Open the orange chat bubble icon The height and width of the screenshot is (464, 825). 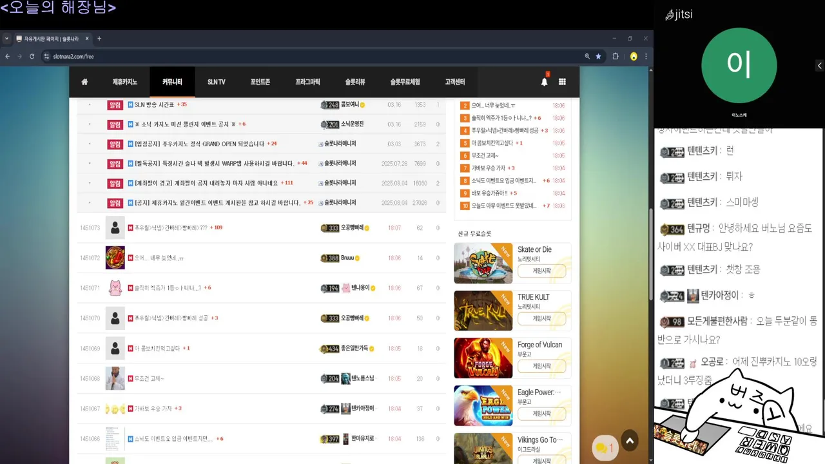(604, 448)
